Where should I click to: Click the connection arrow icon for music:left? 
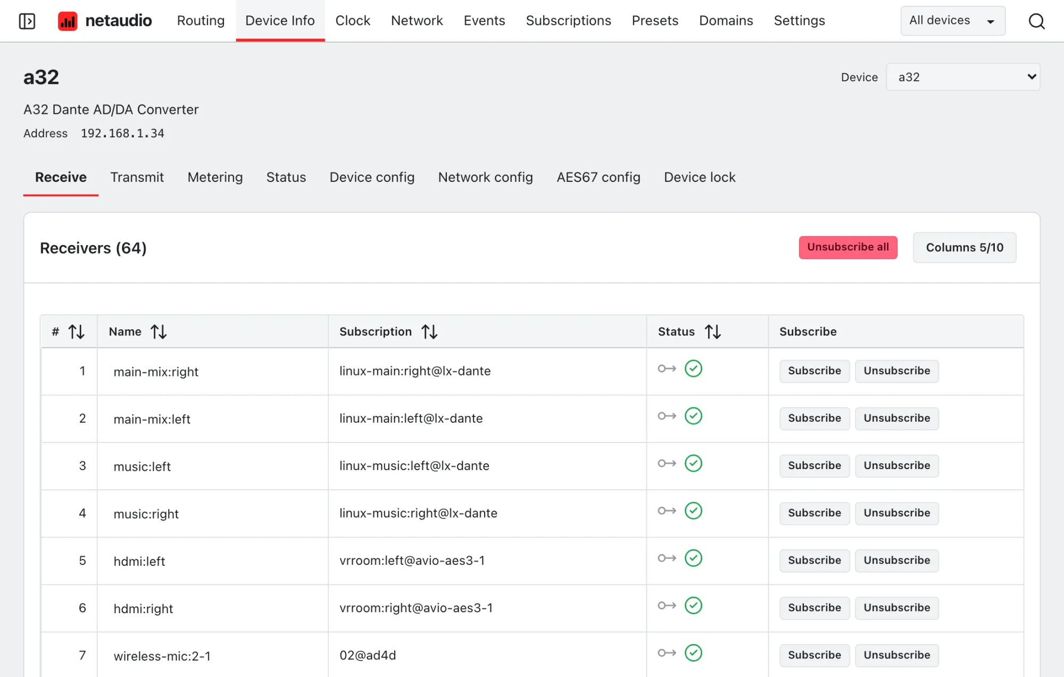[667, 463]
